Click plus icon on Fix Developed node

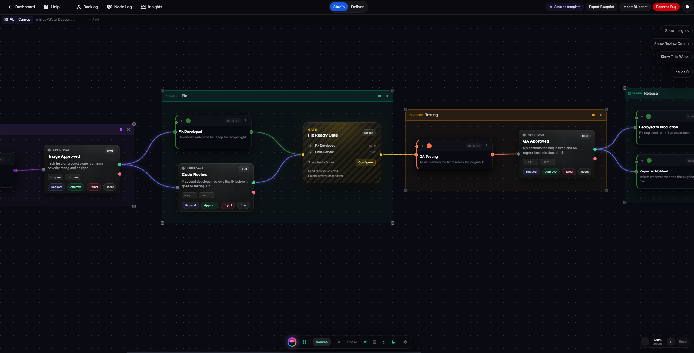point(181,121)
